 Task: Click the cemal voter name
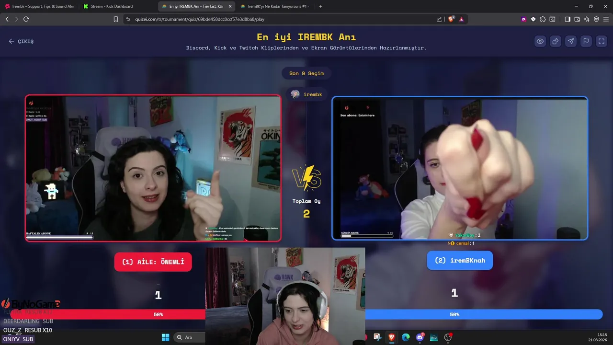(x=463, y=243)
